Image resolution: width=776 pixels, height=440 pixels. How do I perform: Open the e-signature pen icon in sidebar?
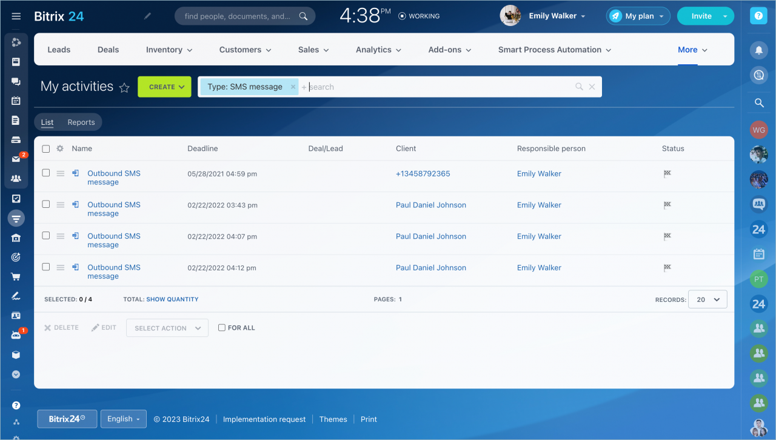(16, 296)
